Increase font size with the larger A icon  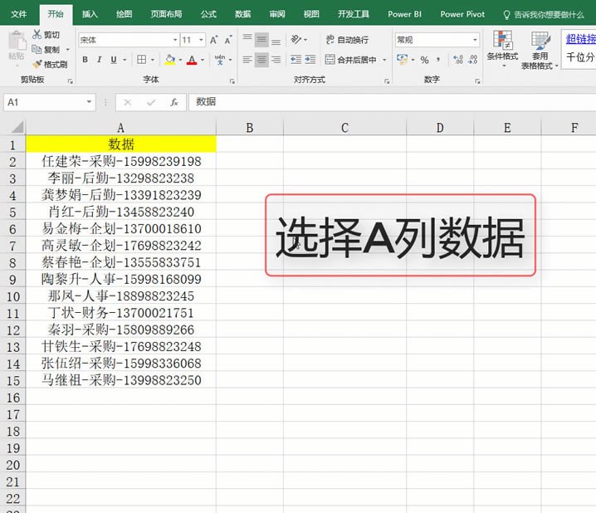pos(214,40)
